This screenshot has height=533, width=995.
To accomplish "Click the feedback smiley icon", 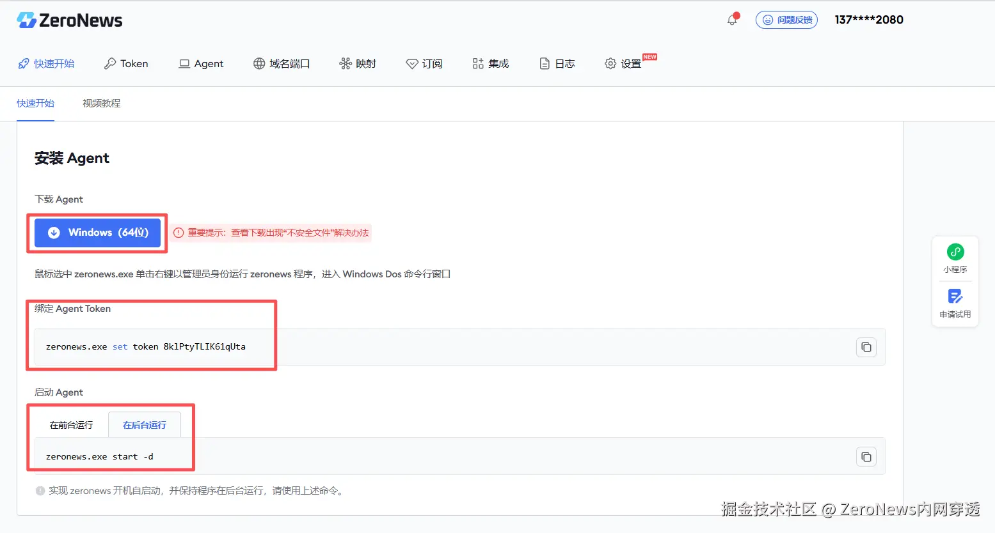I will click(x=767, y=20).
